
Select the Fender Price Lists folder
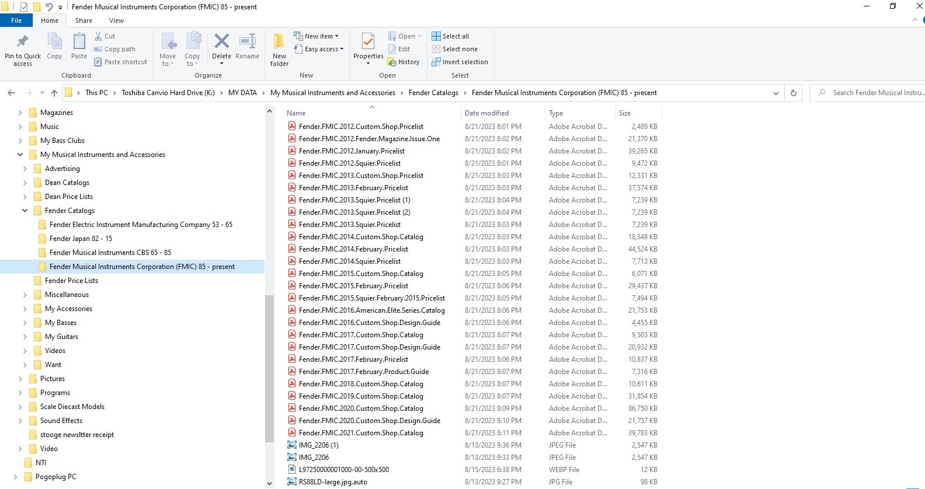71,281
